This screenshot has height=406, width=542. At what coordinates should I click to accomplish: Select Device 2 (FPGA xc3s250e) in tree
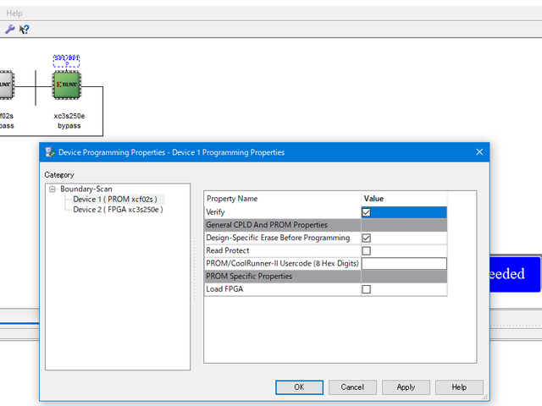coord(118,209)
